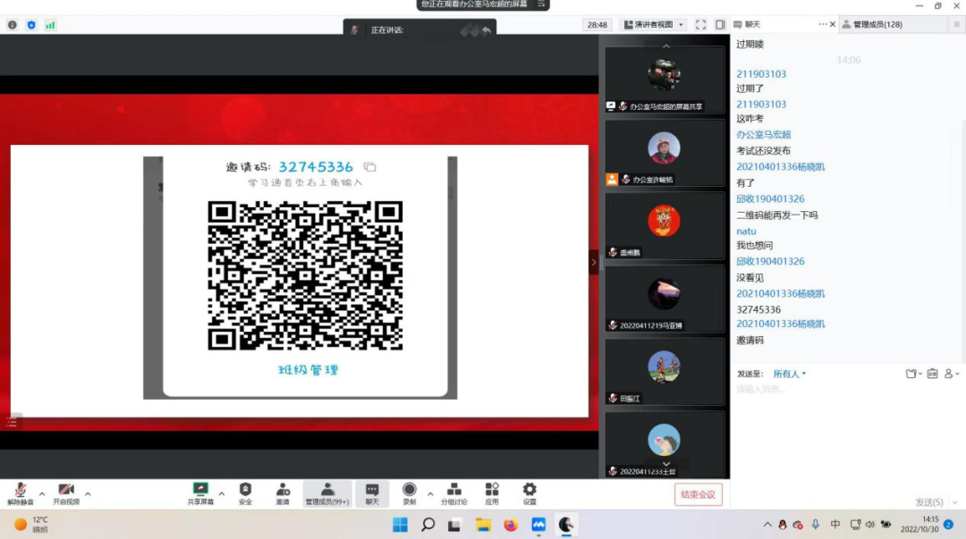Open meeting Settings (设置) gear
The width and height of the screenshot is (966, 539).
(x=530, y=493)
